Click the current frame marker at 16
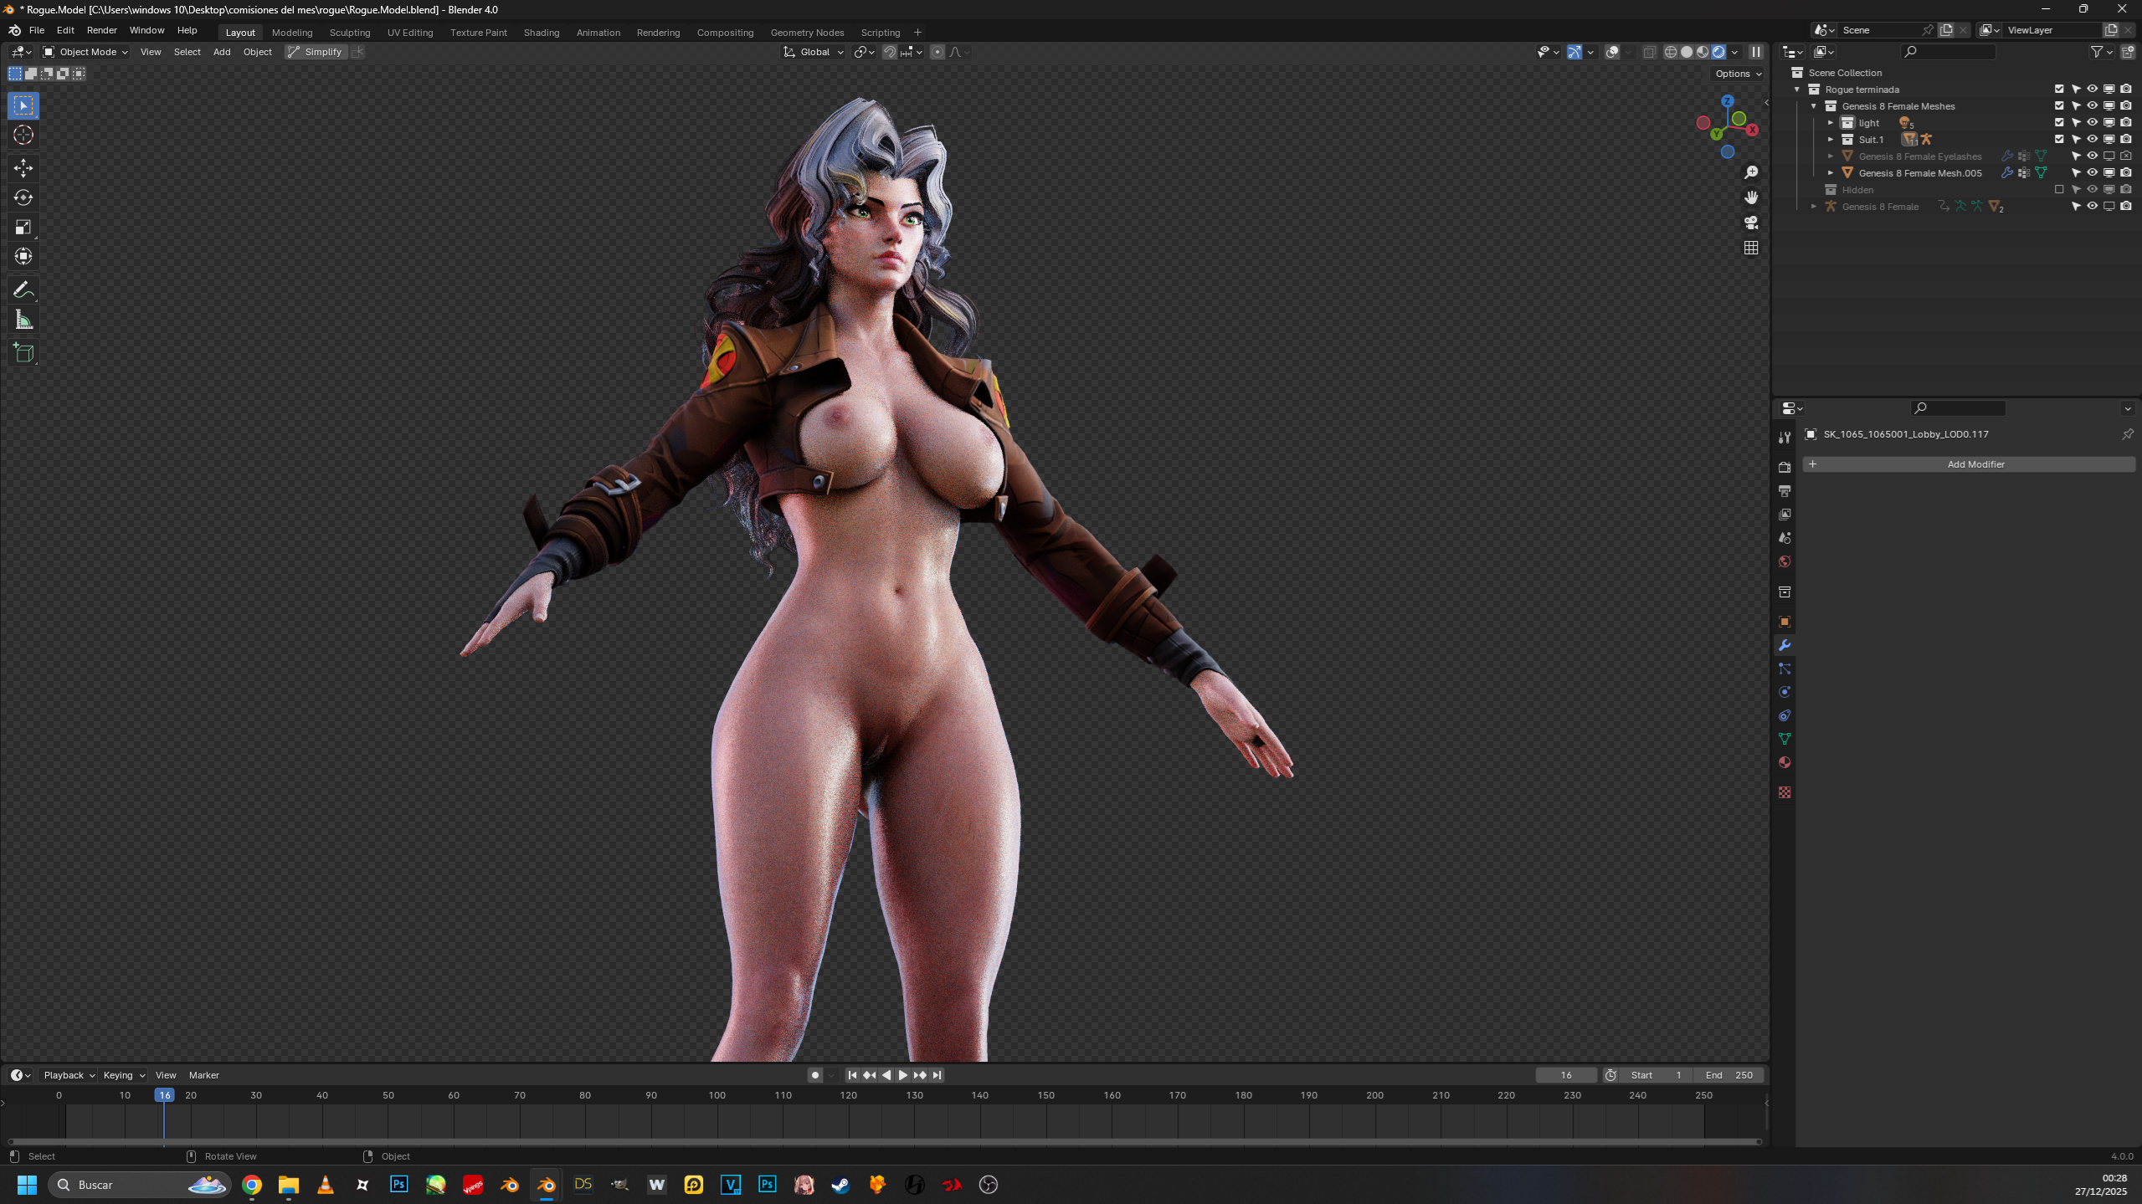The width and height of the screenshot is (2142, 1204). coord(165,1095)
